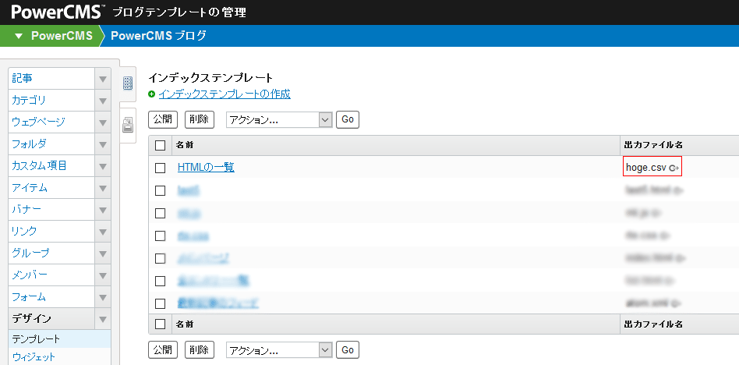Open the ウェブページ sidebar menu

point(51,122)
